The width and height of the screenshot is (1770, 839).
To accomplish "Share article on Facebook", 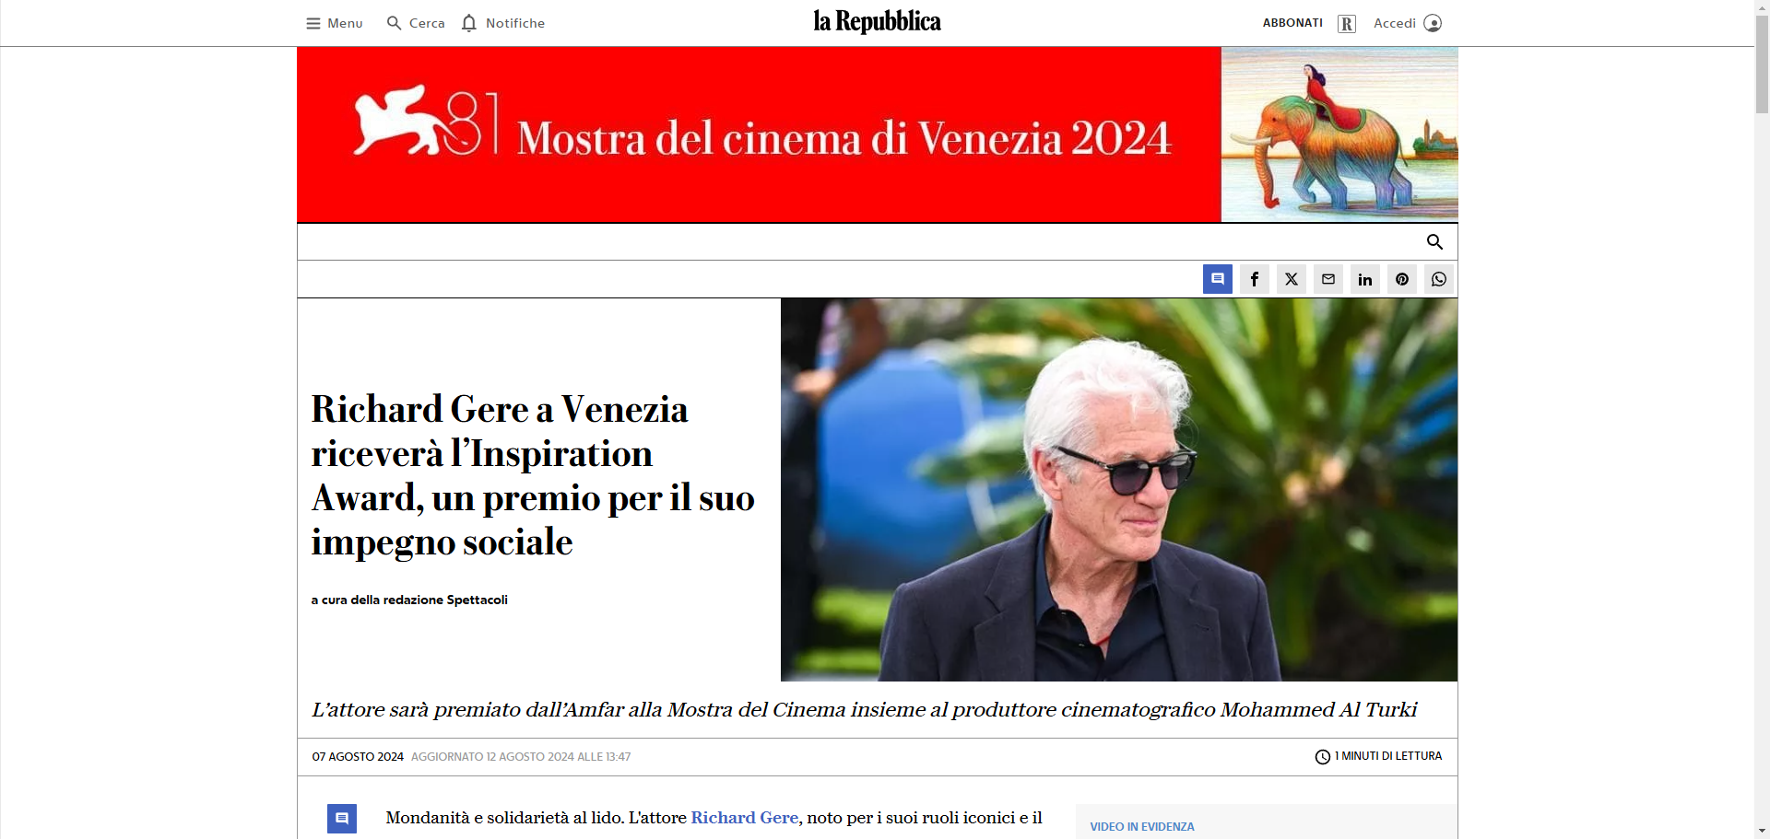I will 1255,279.
